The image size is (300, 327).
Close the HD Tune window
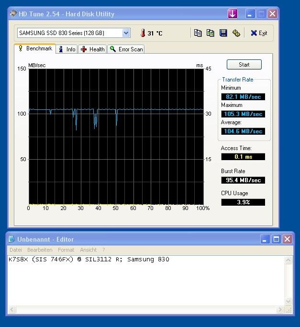tap(272, 14)
